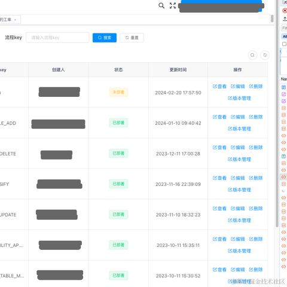Close the 的工单 tab with its x
Screen dimensions: 287x287
tap(15, 20)
